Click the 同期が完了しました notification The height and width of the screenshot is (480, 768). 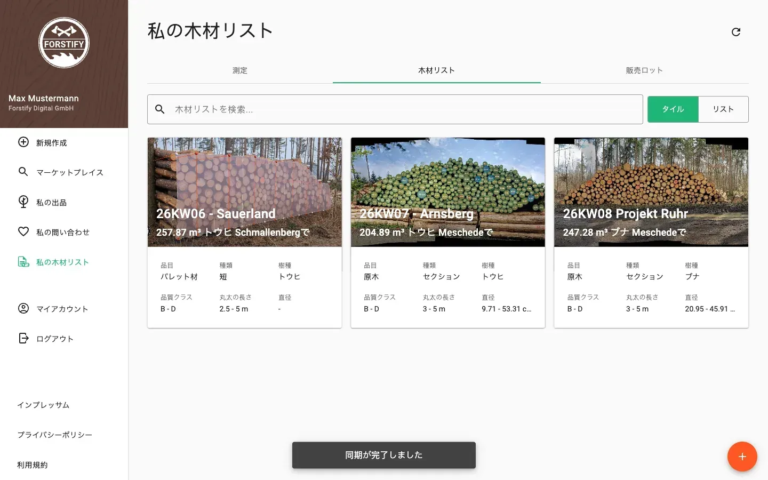point(384,455)
